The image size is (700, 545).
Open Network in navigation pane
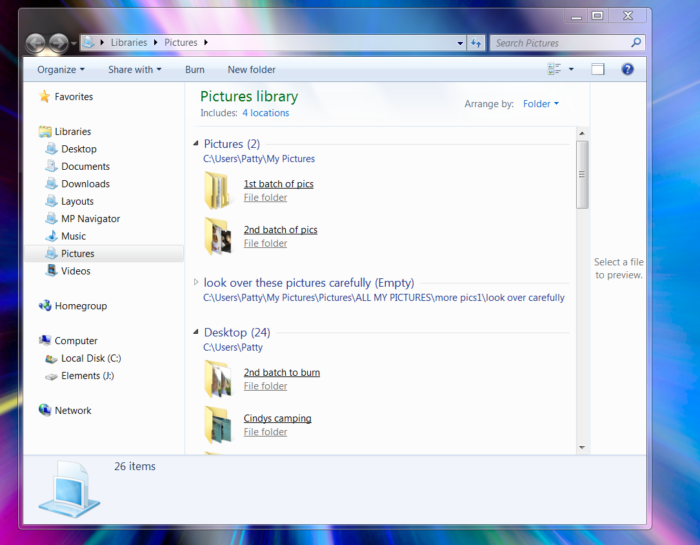(x=73, y=411)
